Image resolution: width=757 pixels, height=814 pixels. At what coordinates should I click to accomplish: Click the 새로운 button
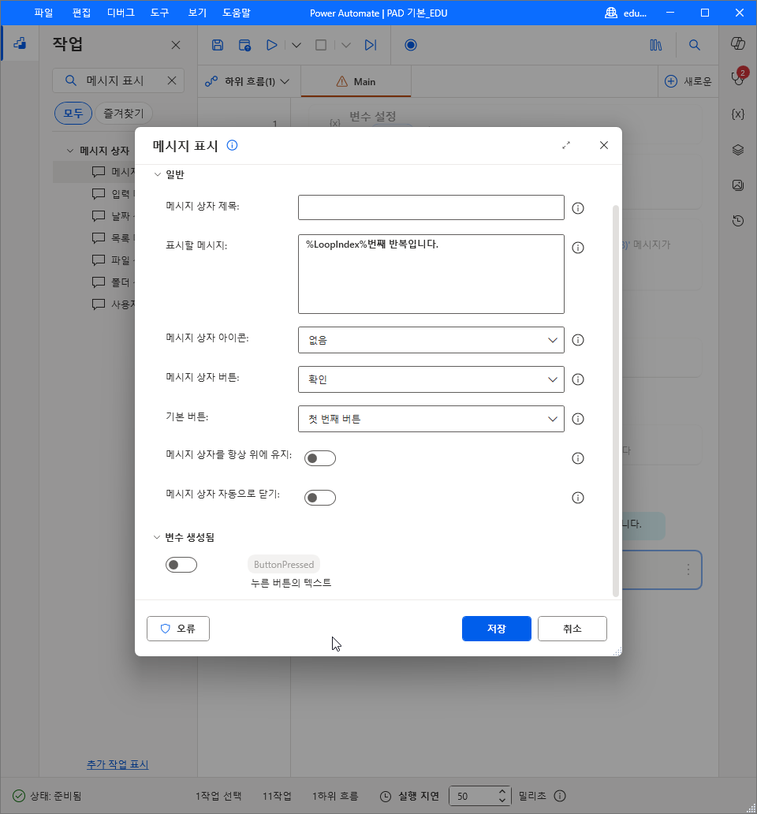[688, 81]
